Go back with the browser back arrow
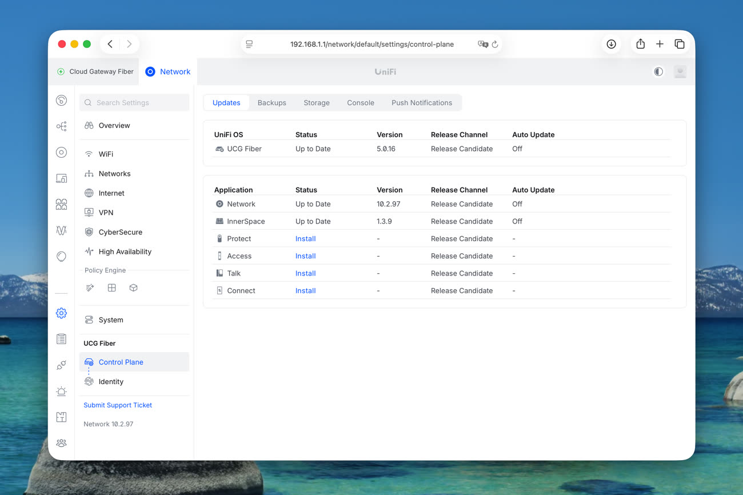The image size is (743, 495). (110, 44)
